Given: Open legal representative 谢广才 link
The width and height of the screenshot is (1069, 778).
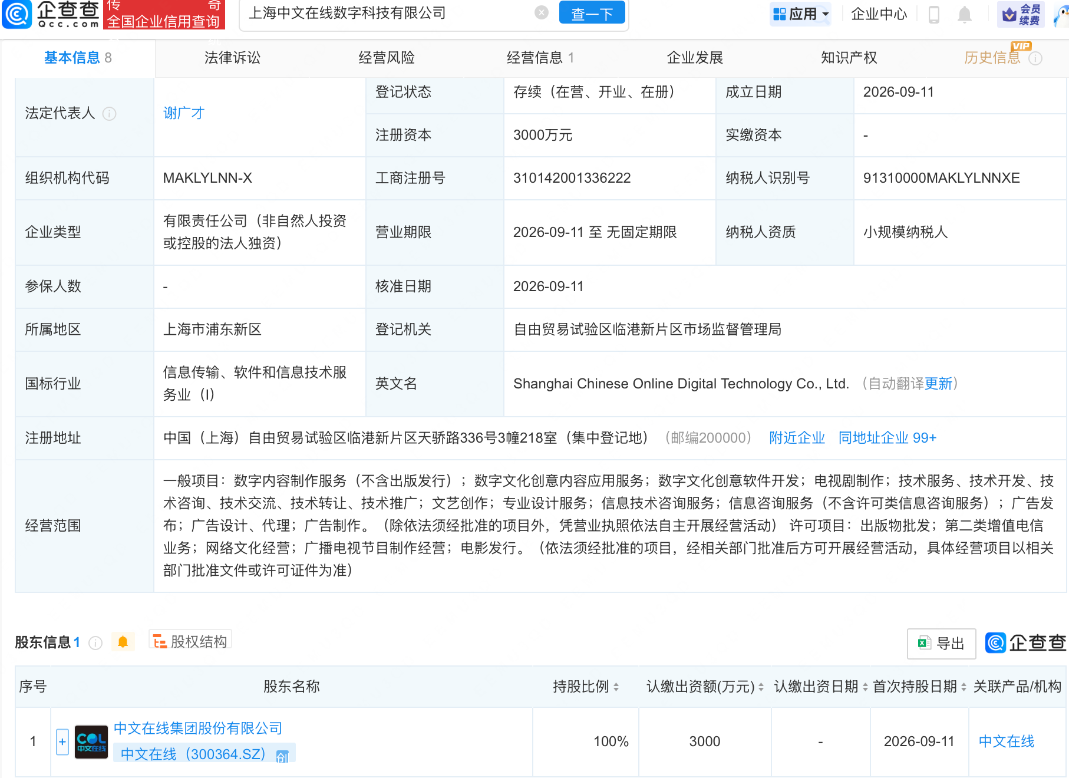Looking at the screenshot, I should pyautogui.click(x=184, y=113).
